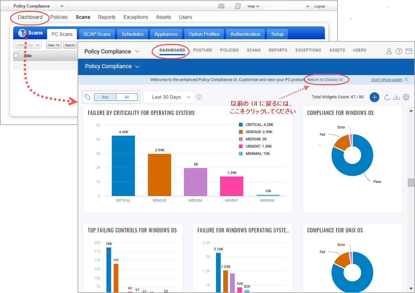
Task: Go to ASSETS tab in new UI
Action: click(x=337, y=50)
